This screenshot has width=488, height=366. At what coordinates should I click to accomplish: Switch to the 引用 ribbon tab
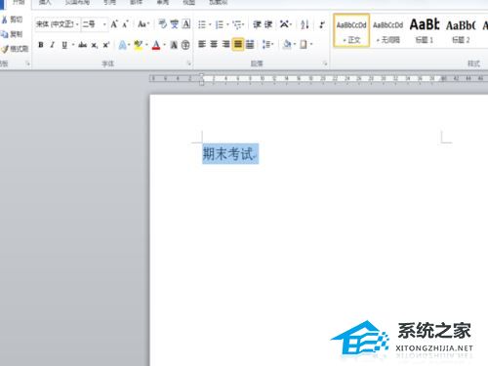[x=109, y=2]
